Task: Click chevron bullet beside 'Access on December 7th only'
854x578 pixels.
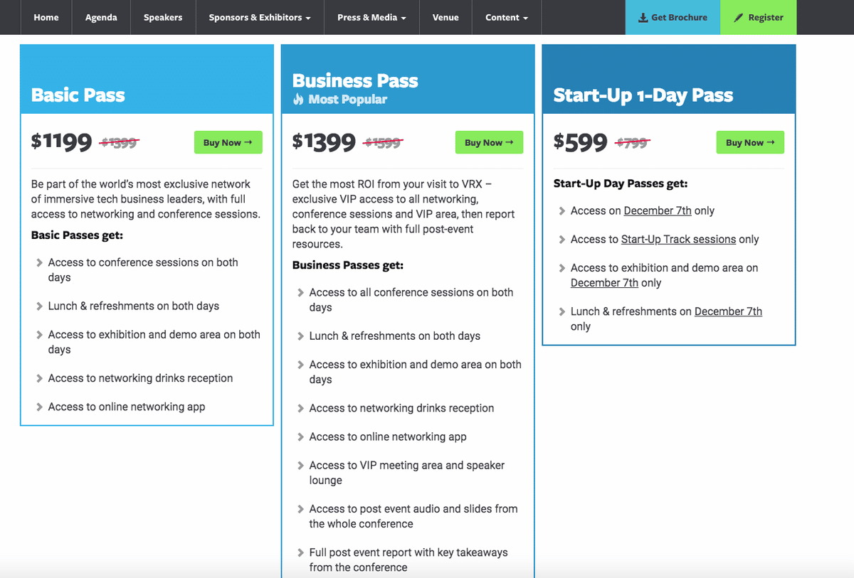Action: [x=562, y=211]
